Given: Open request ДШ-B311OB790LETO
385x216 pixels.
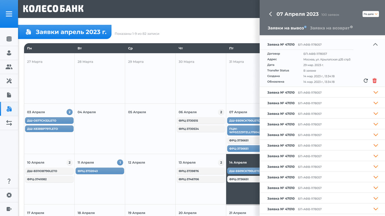Looking at the screenshot, I should click(x=49, y=171).
